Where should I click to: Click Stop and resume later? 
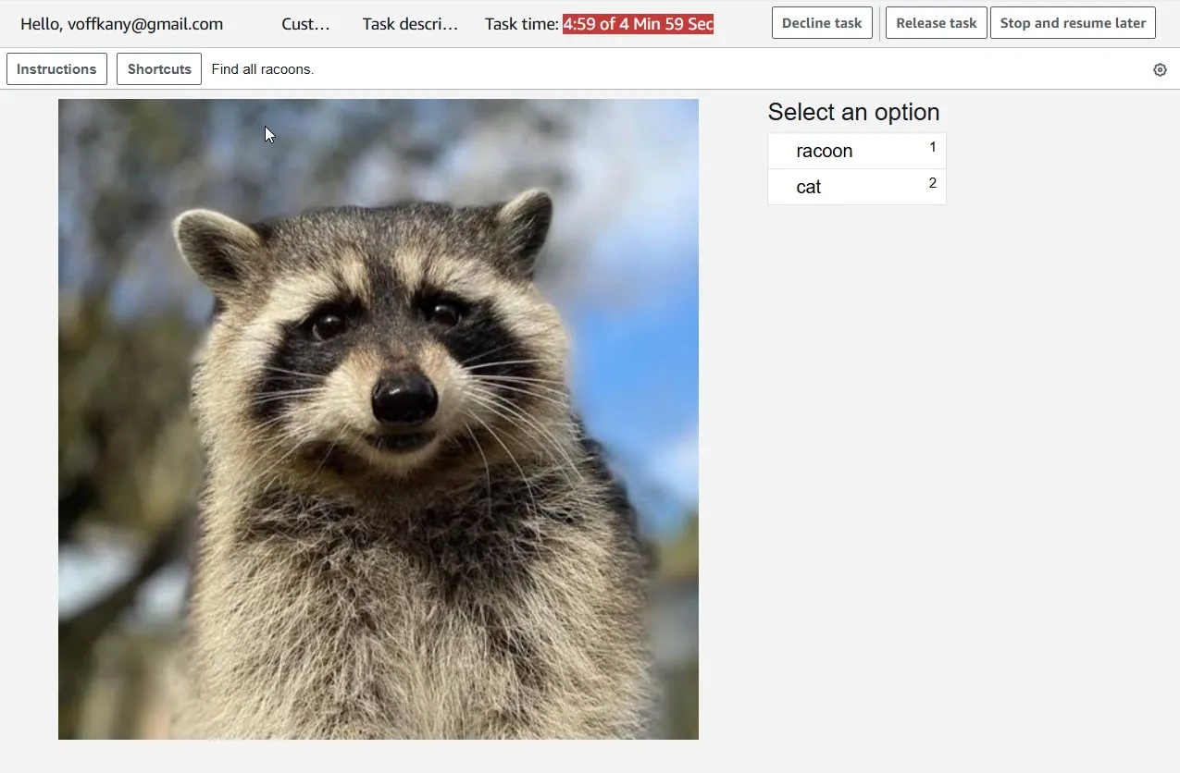pyautogui.click(x=1073, y=23)
